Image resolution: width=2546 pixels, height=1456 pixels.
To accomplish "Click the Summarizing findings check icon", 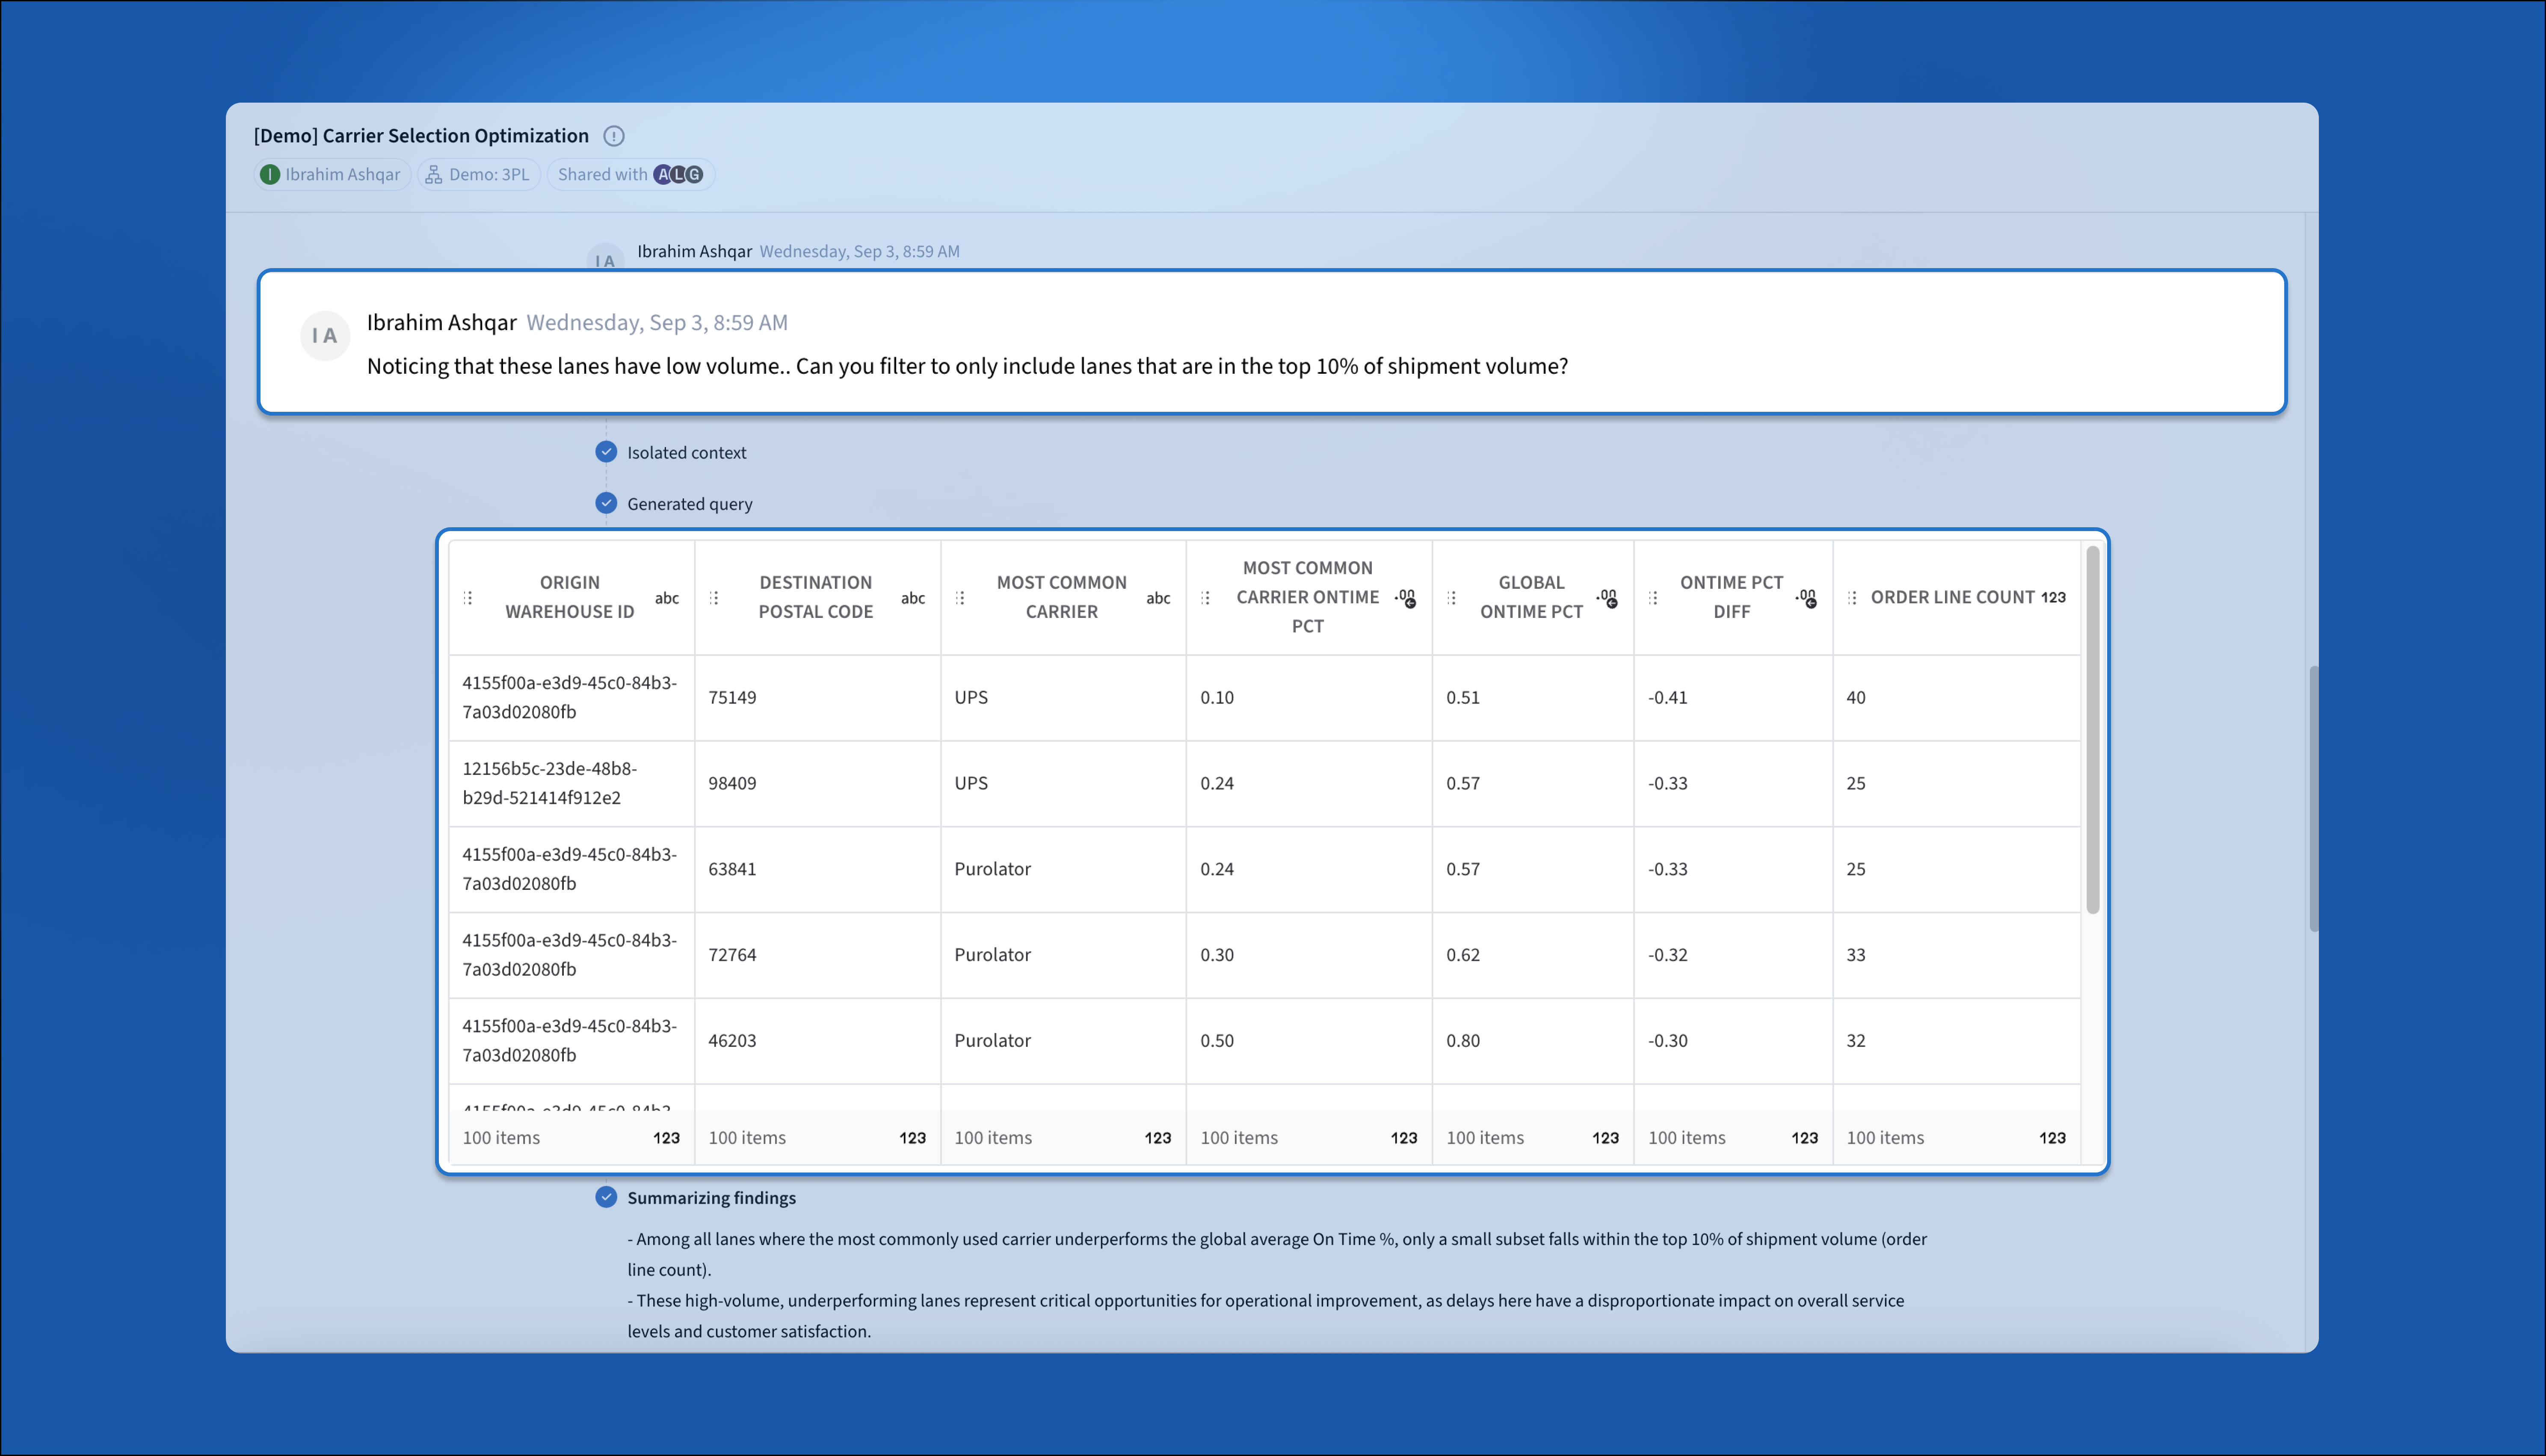I will click(x=606, y=1196).
